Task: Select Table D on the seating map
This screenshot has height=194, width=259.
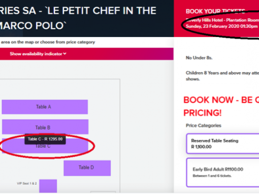Action: (87, 168)
